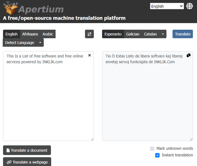Select Afrikaans as source language
The width and height of the screenshot is (197, 166).
pos(30,34)
